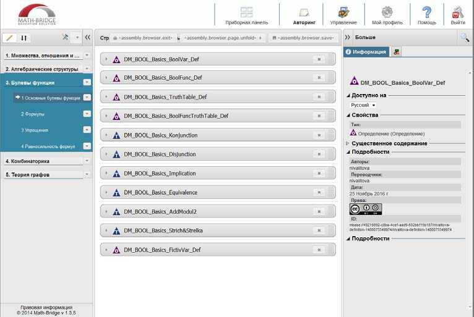The image size is (474, 317).
Task: Click example icon of DM_BOOL_Basics_AddModul2
Action: click(x=116, y=212)
